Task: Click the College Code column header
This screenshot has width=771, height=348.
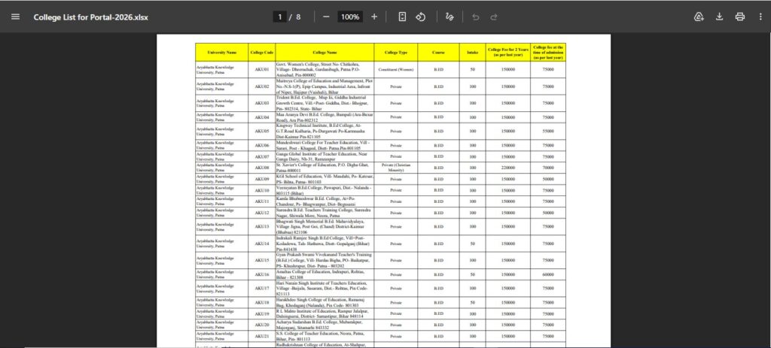Action: 261,52
